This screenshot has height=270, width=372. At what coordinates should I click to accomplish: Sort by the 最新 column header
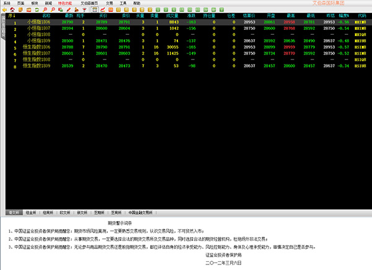[69, 16]
